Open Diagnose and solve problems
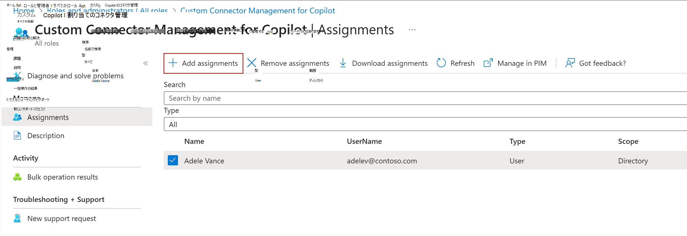Screen dimensions: 687x236 pos(75,76)
